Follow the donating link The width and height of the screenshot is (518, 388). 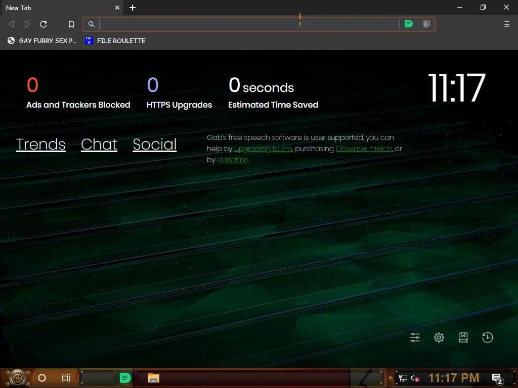(233, 160)
